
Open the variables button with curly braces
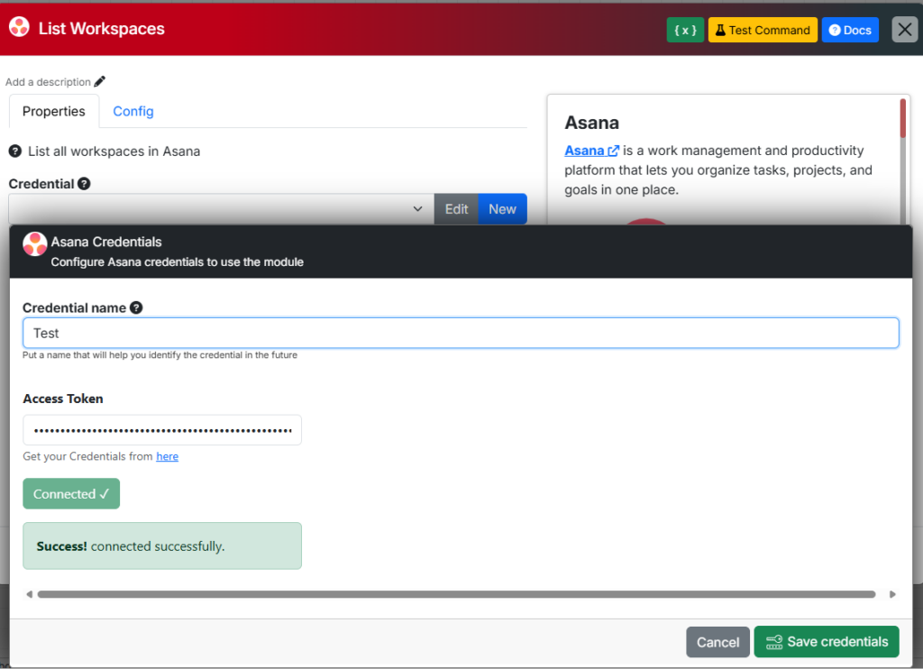tap(685, 30)
